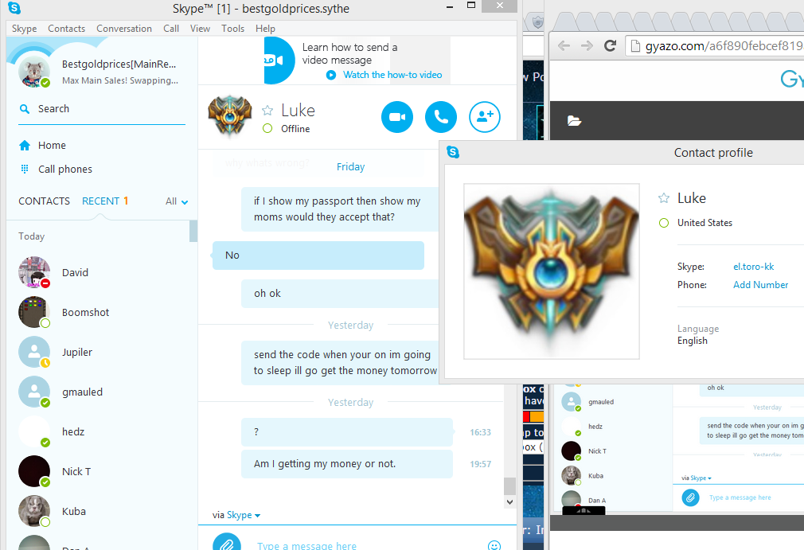Click the el.toro-kk Skype name link
The image size is (804, 550).
(x=753, y=267)
